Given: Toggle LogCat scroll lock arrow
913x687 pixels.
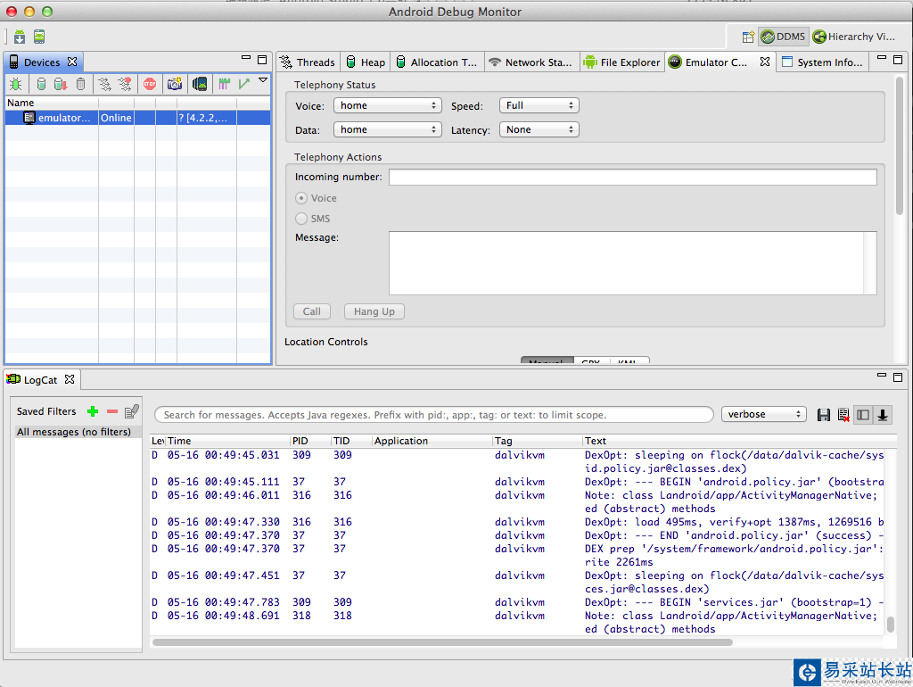Looking at the screenshot, I should [883, 415].
